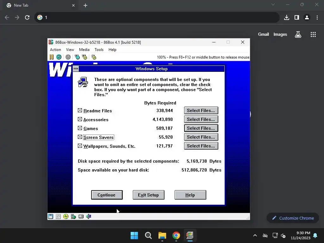
Task: Click the Windows Setup title bar
Action: (x=152, y=69)
